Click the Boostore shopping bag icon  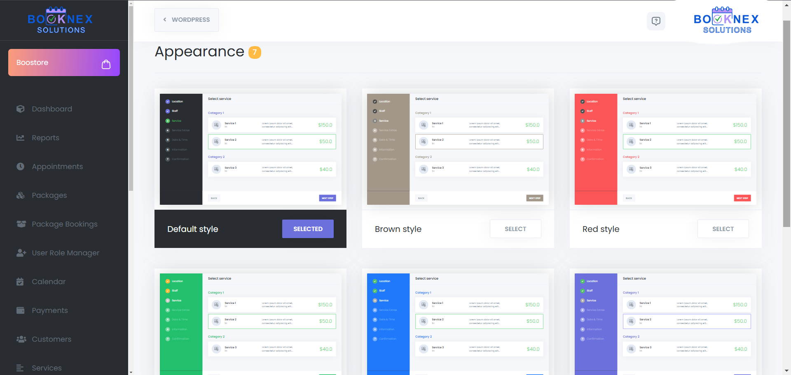(x=106, y=64)
